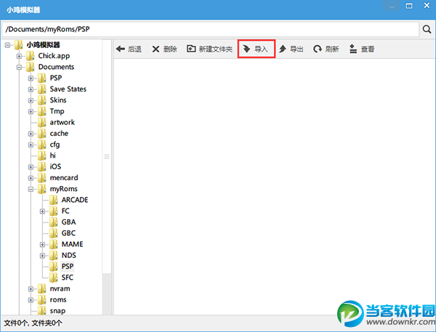
Task: Select the Save States folder label
Action: (x=68, y=89)
